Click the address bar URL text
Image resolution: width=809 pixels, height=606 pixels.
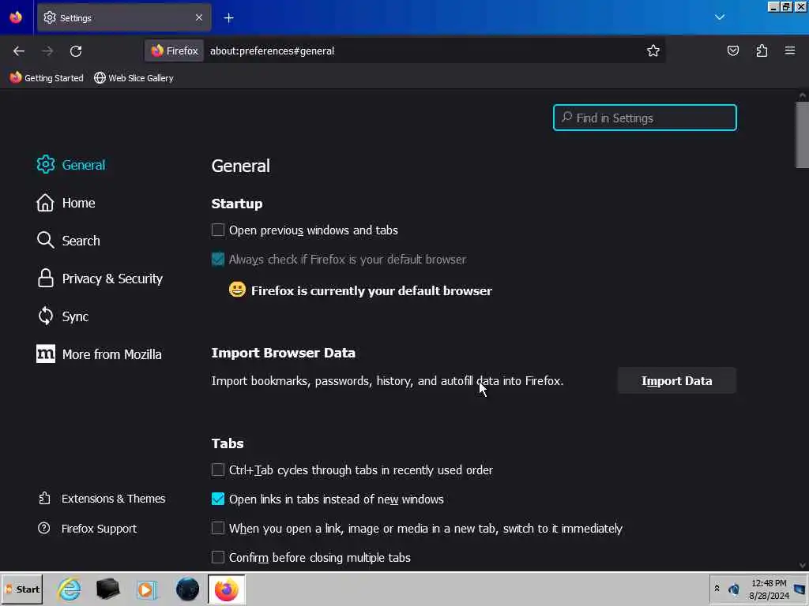(x=272, y=51)
